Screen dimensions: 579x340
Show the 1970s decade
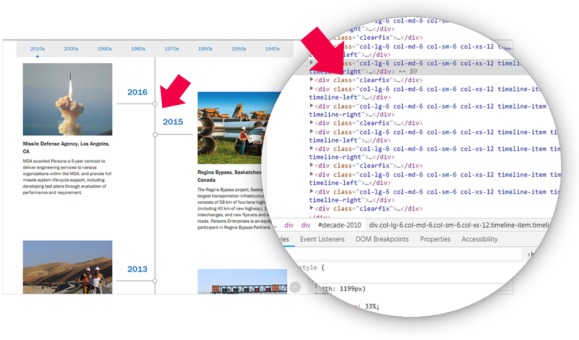coord(172,49)
